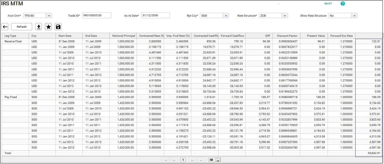Sort by the Present Value column header
384x164 pixels.
tap(314, 36)
